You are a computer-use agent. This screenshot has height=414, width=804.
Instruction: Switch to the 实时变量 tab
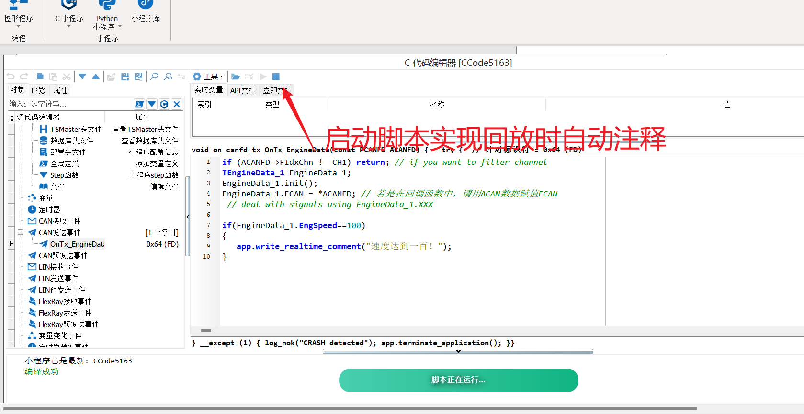click(x=209, y=90)
